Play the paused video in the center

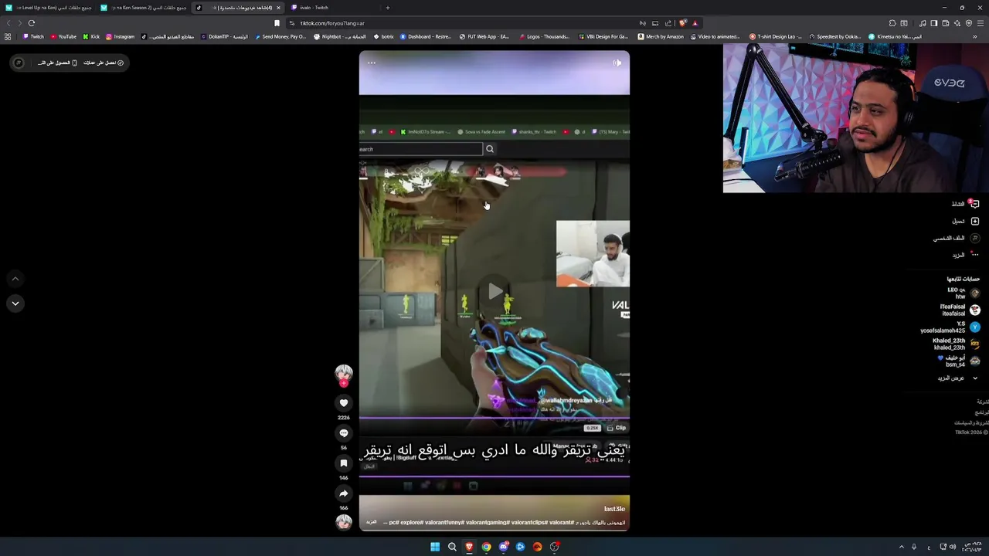(494, 291)
